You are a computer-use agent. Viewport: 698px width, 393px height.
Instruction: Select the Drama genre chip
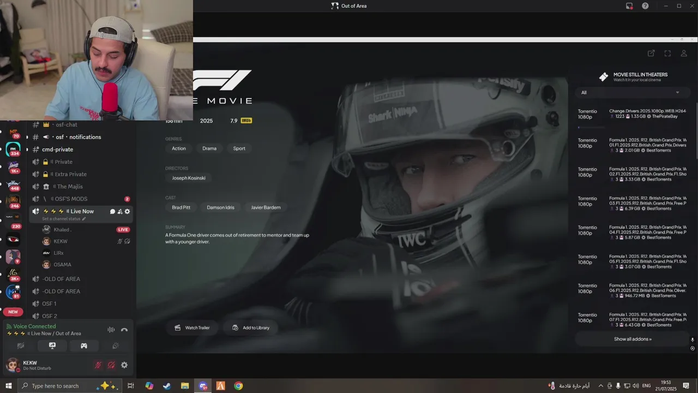pyautogui.click(x=209, y=148)
